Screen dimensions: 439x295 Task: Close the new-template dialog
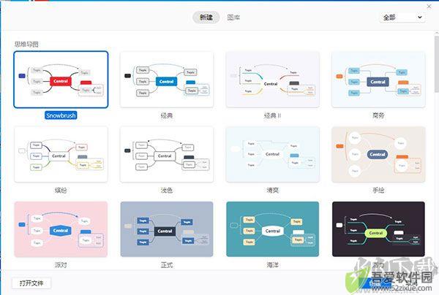[x=429, y=6]
